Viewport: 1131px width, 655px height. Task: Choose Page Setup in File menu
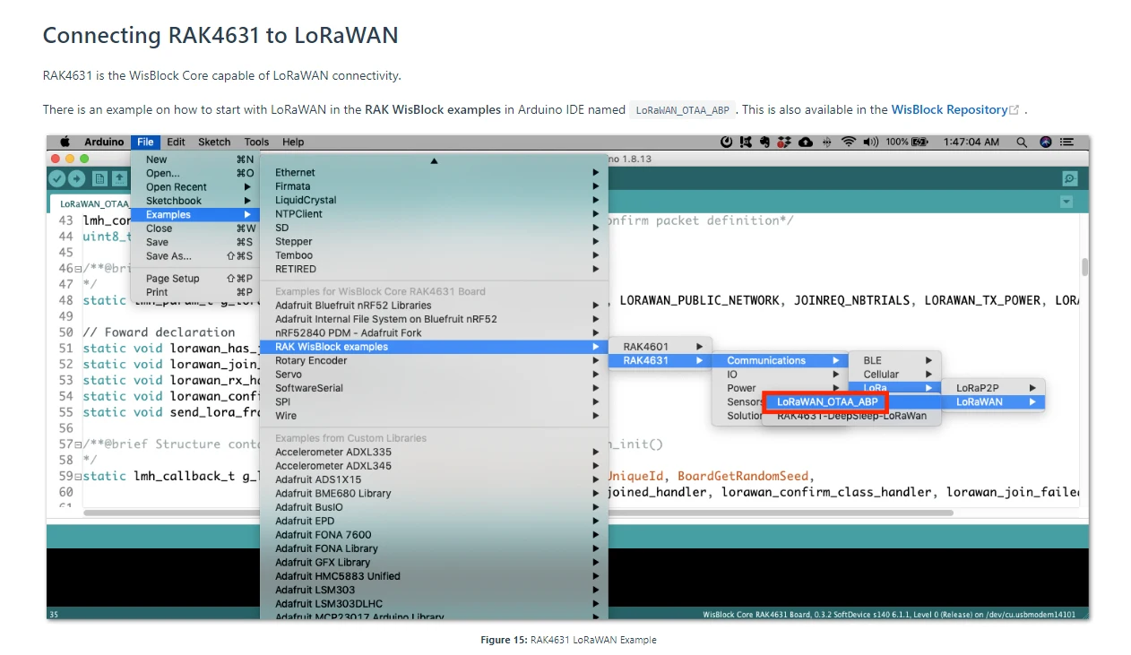pyautogui.click(x=194, y=279)
